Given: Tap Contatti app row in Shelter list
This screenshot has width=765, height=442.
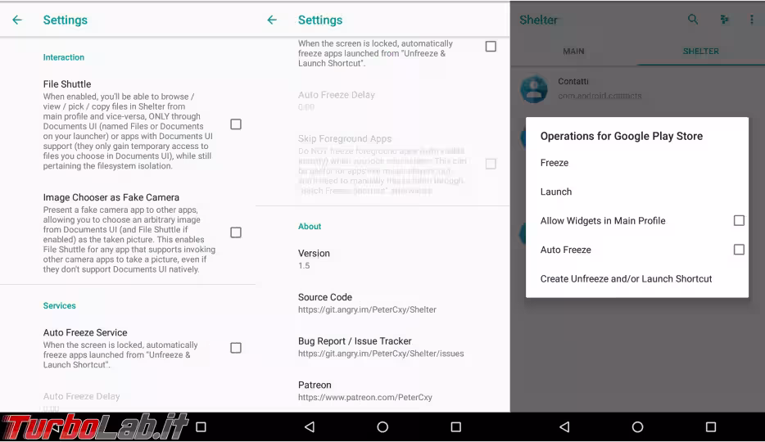Looking at the screenshot, I should (x=637, y=88).
